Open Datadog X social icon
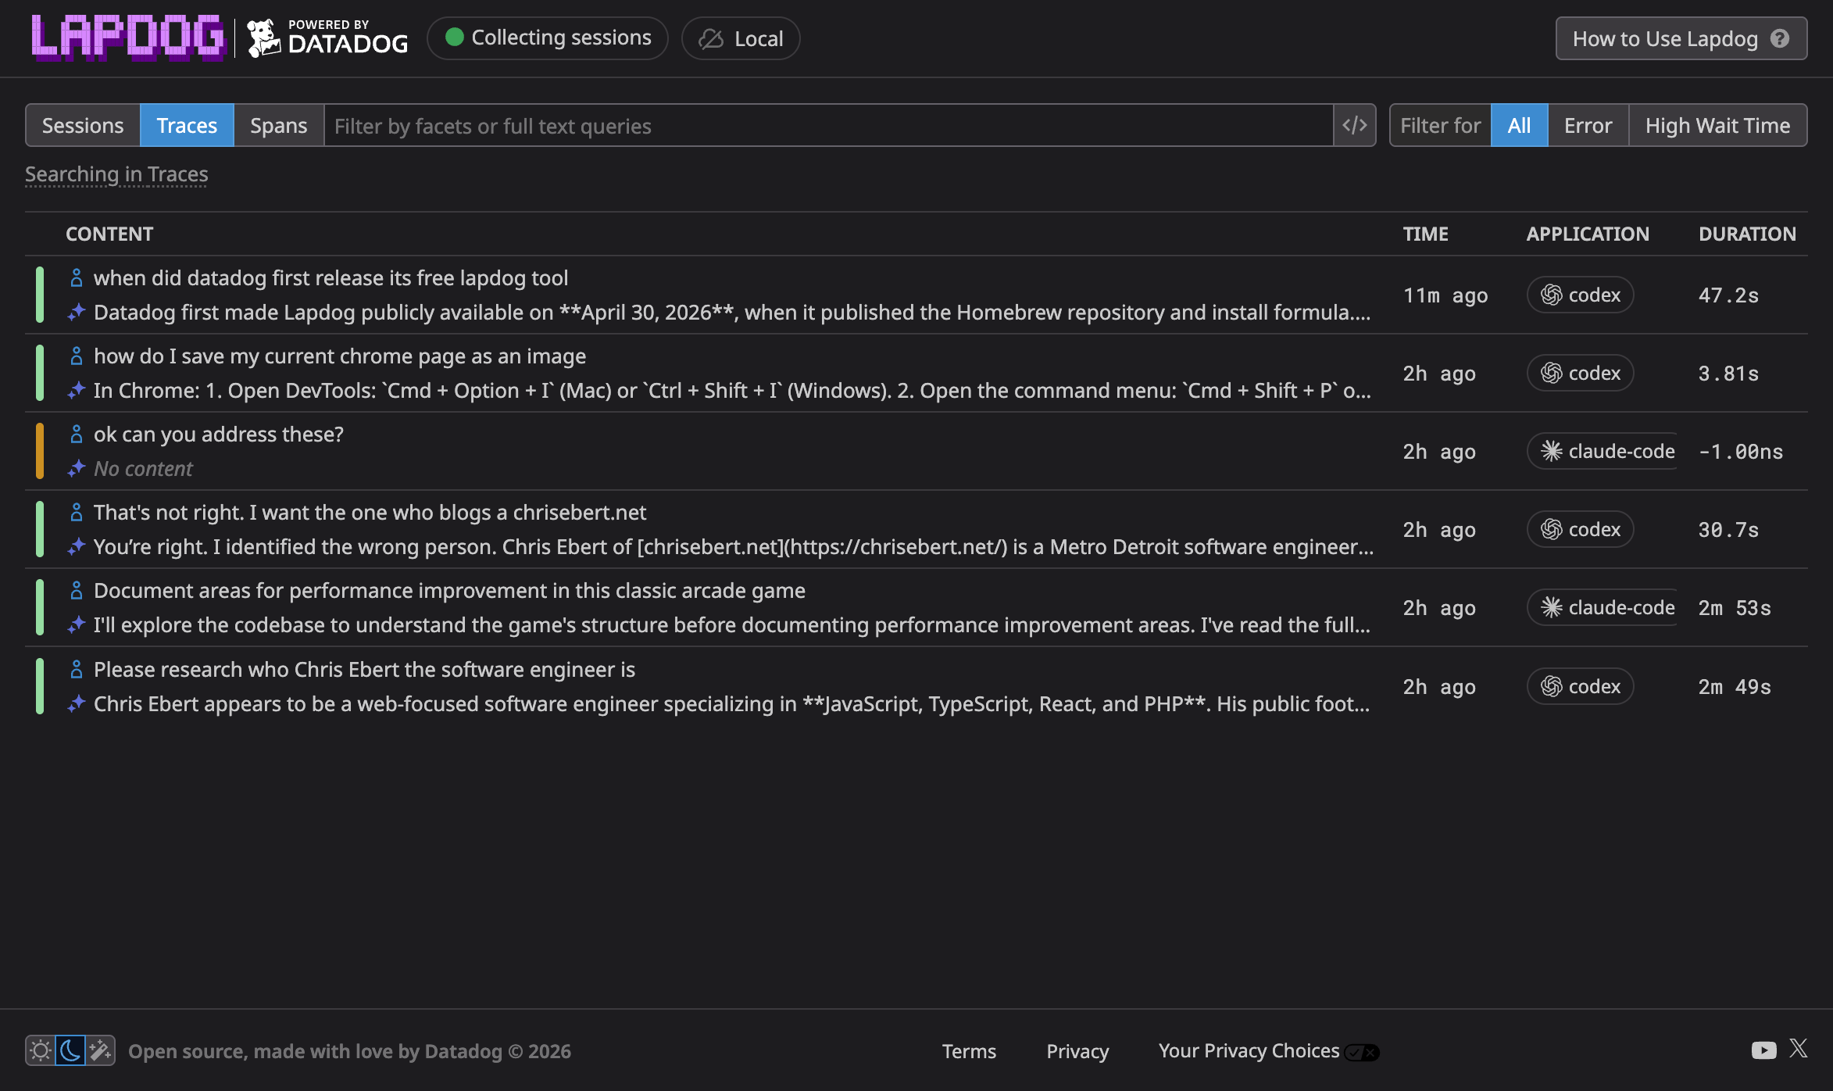This screenshot has height=1091, width=1833. click(1799, 1049)
